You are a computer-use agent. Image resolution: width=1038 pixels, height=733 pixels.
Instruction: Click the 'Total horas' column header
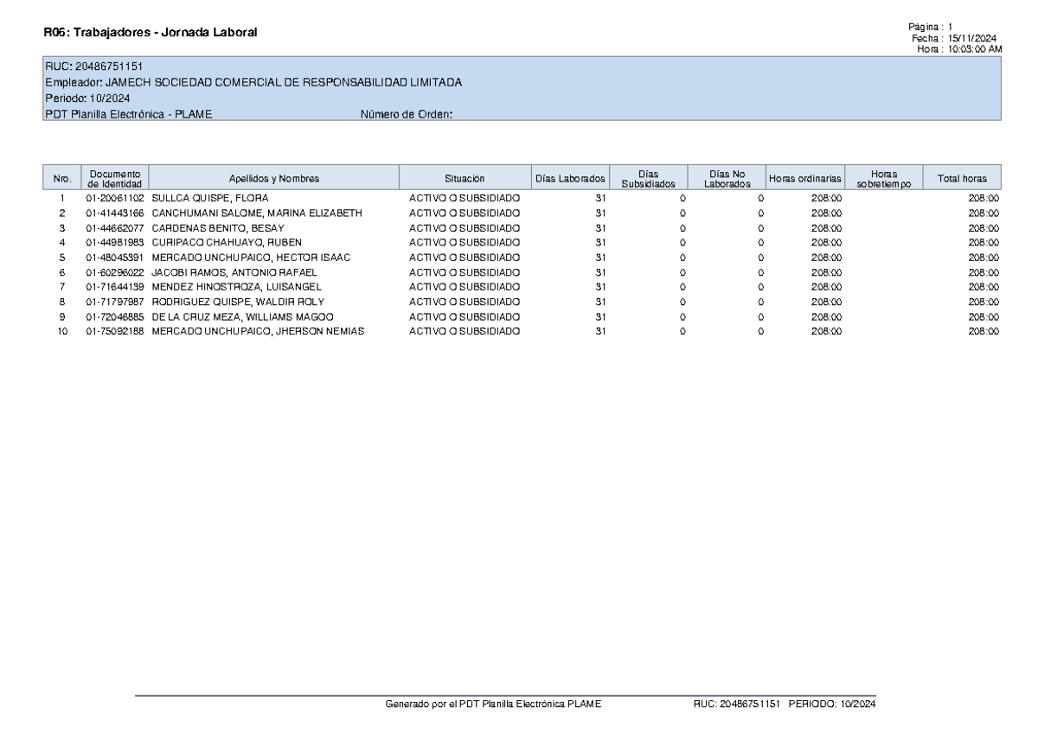[x=961, y=179]
